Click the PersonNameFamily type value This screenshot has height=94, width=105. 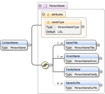click(86, 74)
